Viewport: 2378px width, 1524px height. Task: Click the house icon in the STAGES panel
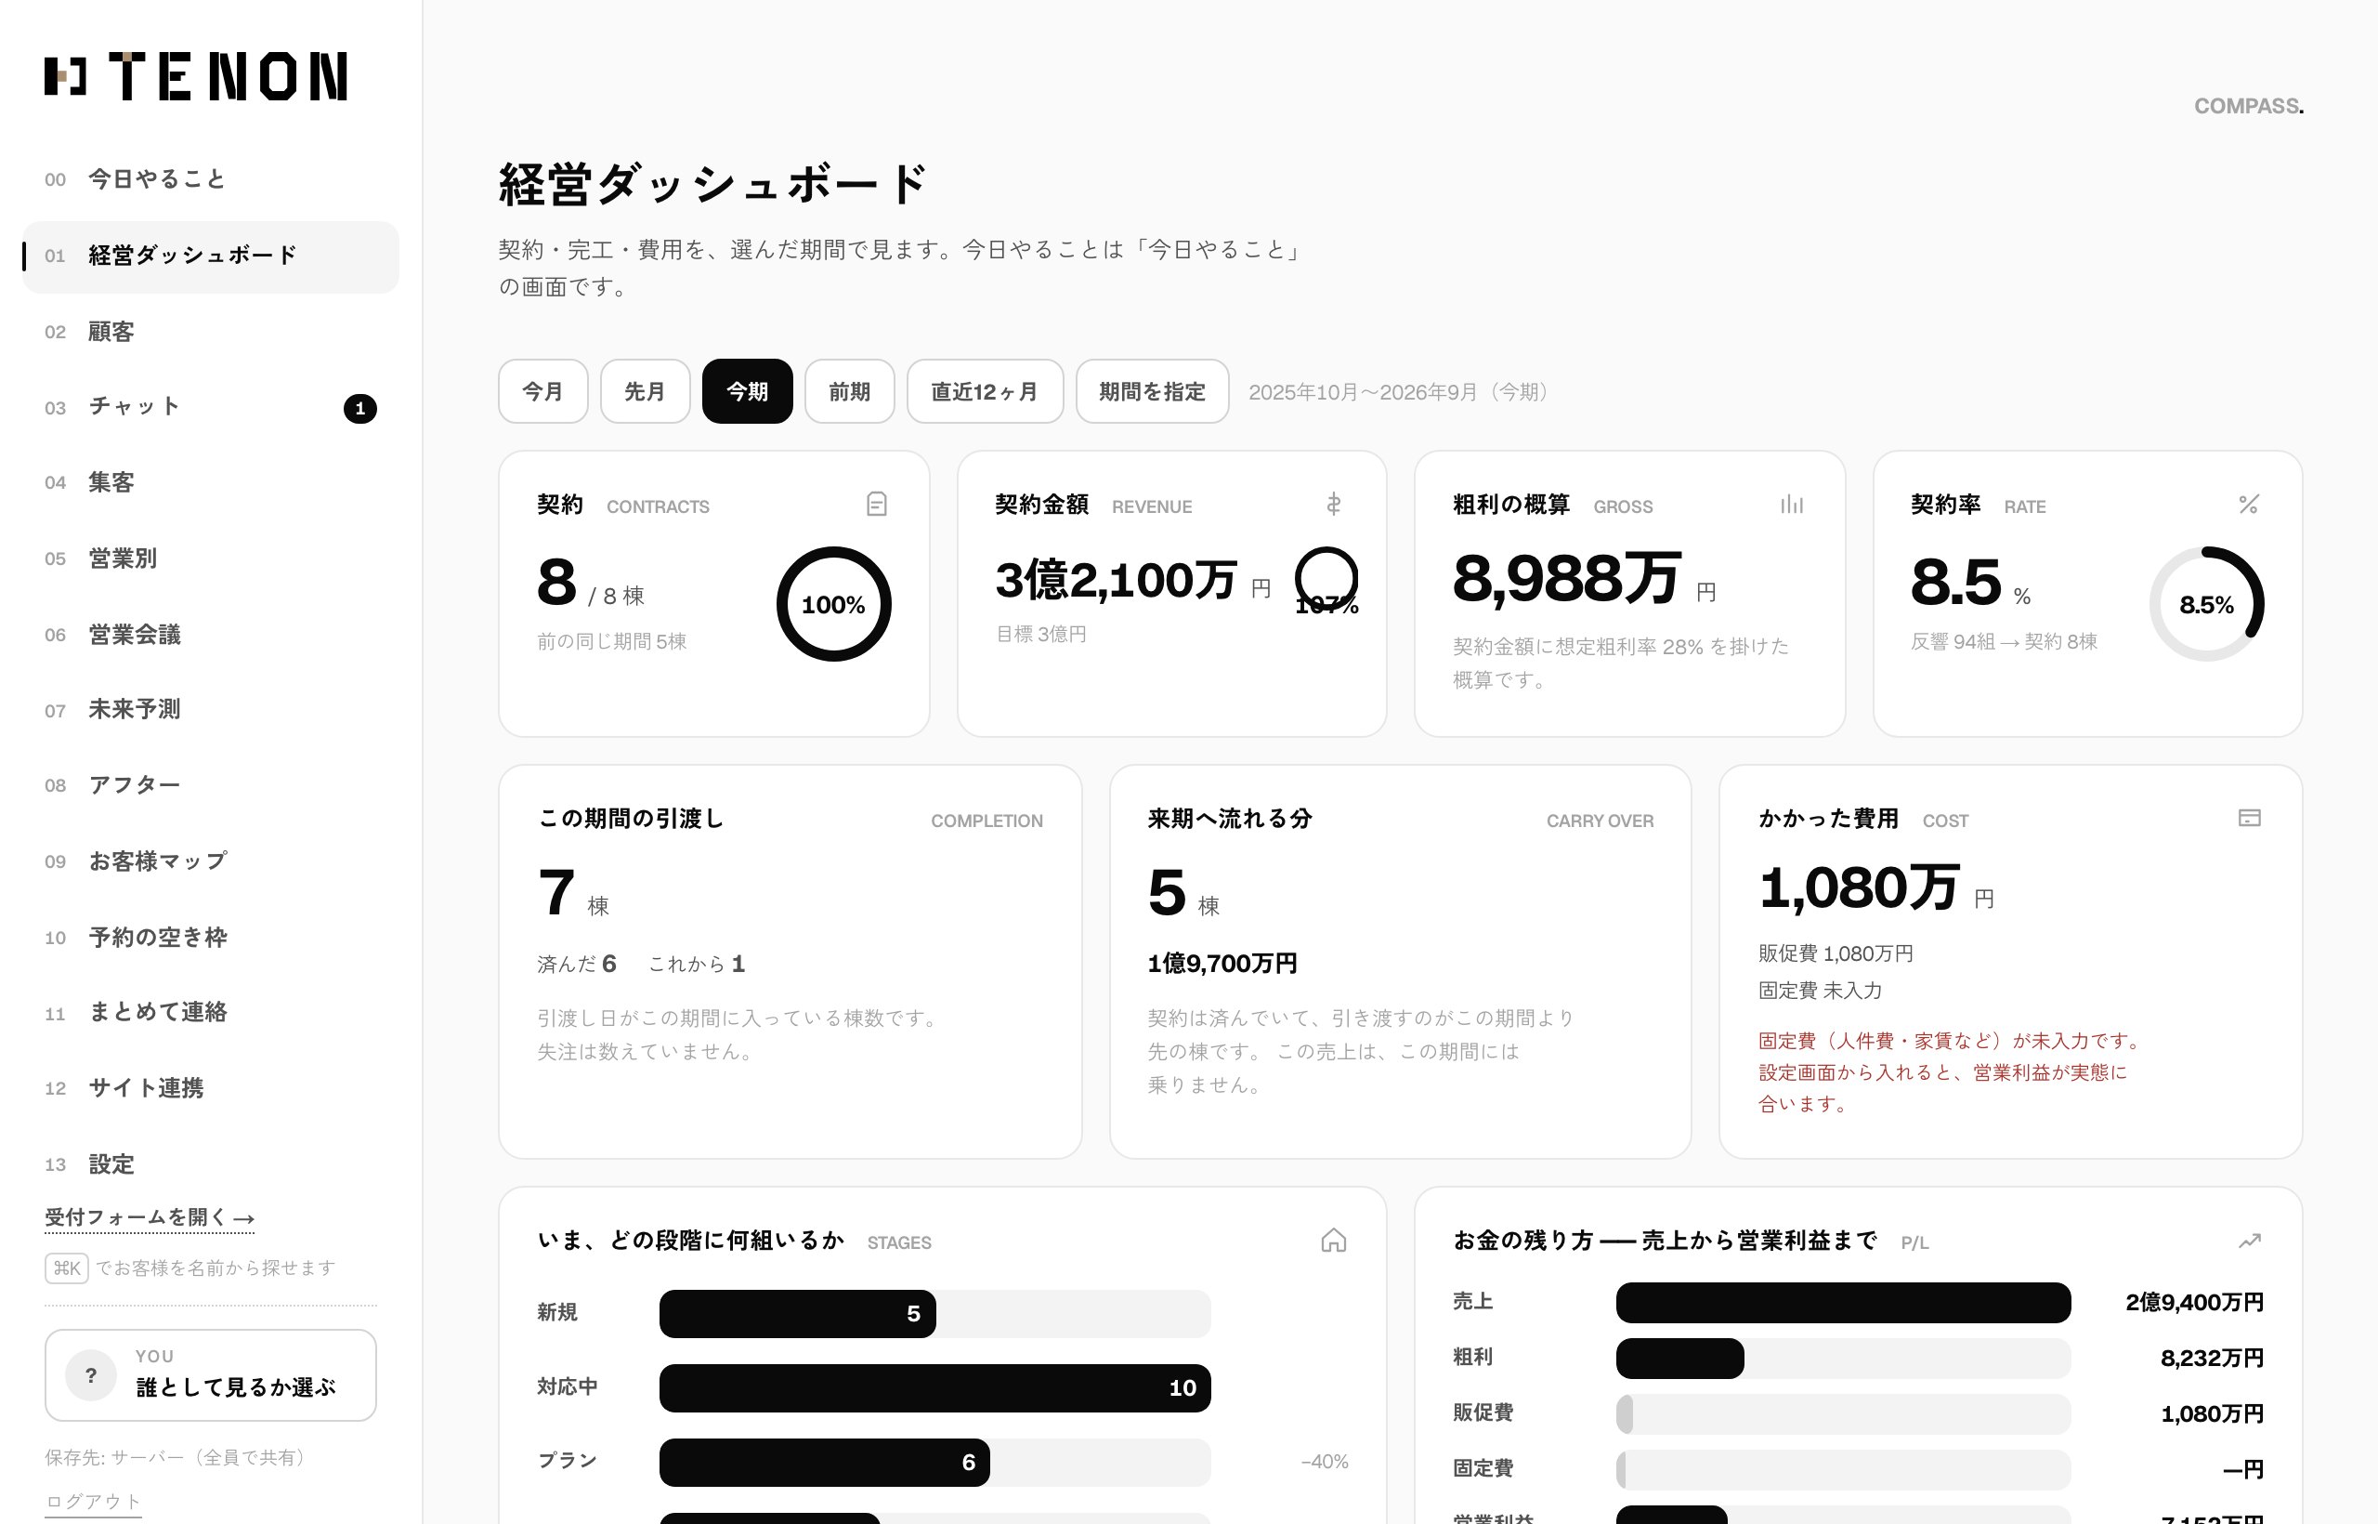click(x=1333, y=1240)
